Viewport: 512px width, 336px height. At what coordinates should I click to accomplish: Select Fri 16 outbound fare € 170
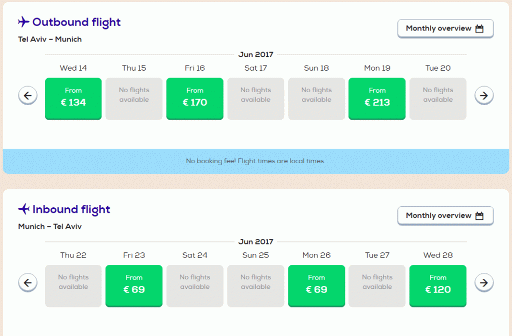195,99
